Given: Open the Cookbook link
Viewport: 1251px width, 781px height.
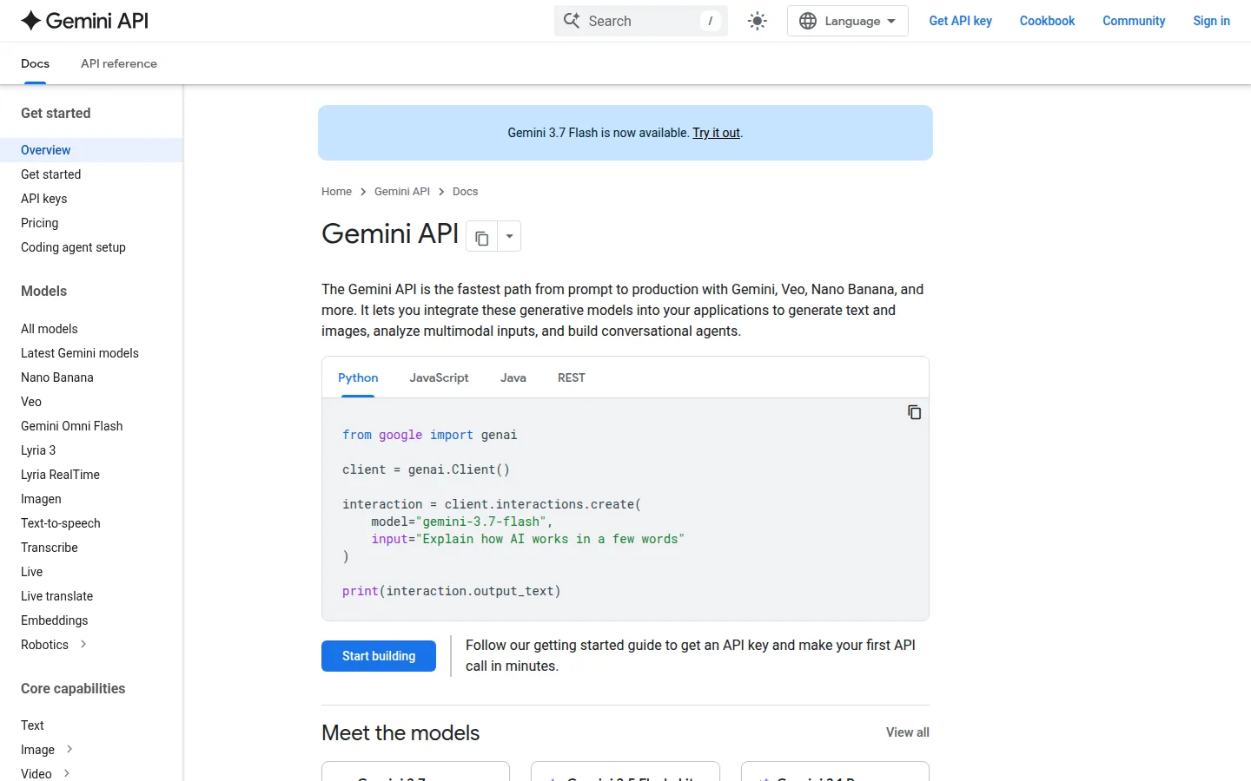Looking at the screenshot, I should click(1047, 21).
